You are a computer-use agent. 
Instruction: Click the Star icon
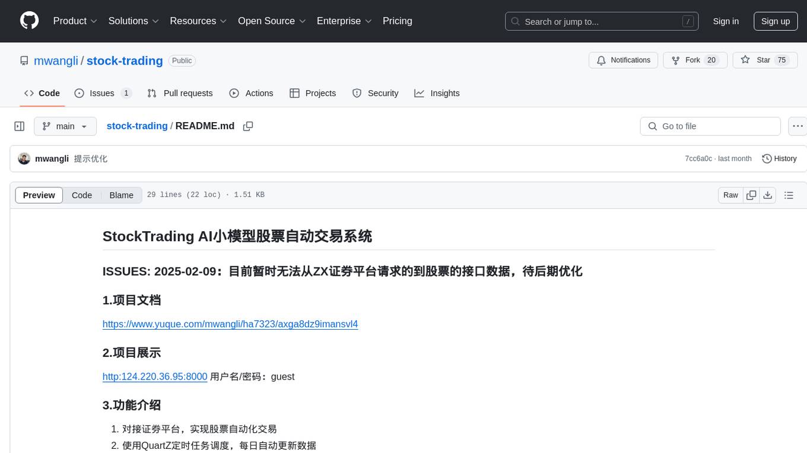point(745,60)
